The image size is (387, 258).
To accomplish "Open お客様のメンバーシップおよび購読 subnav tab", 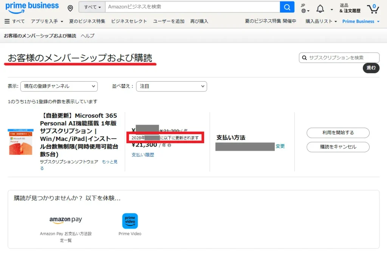I will click(x=40, y=36).
